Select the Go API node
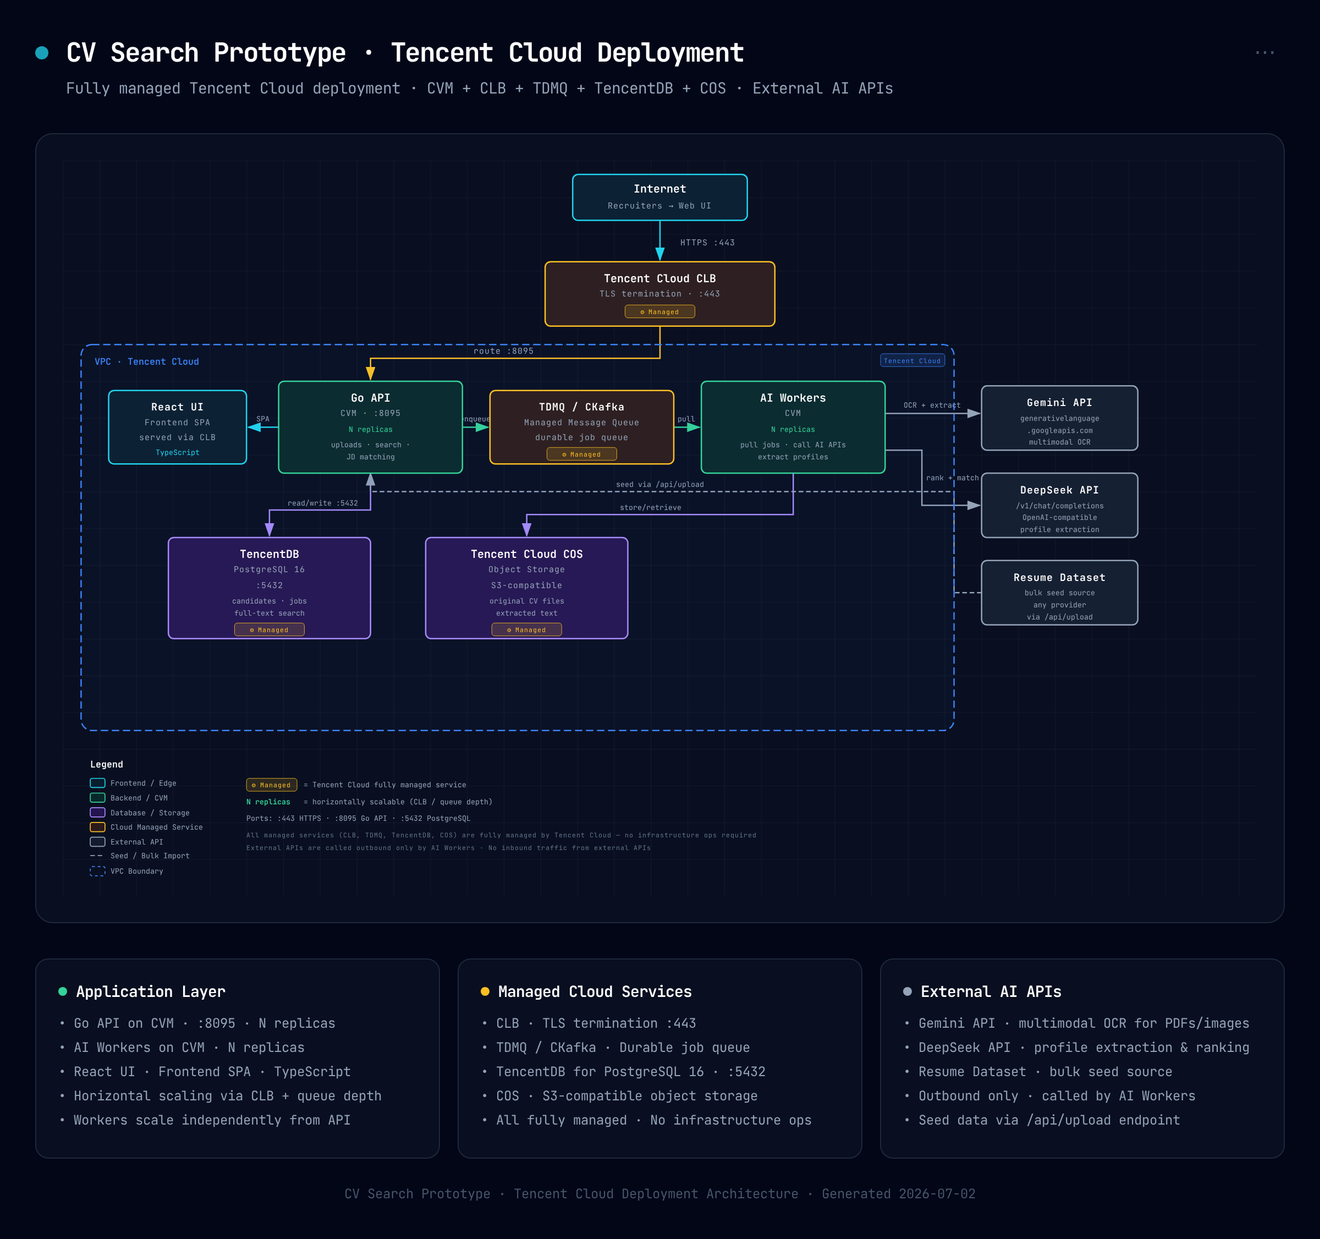This screenshot has width=1320, height=1239. click(x=371, y=427)
